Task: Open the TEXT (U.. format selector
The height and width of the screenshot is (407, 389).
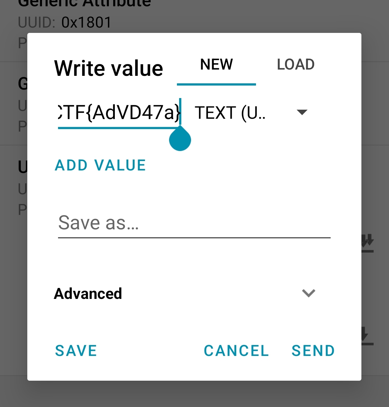Action: click(x=231, y=113)
